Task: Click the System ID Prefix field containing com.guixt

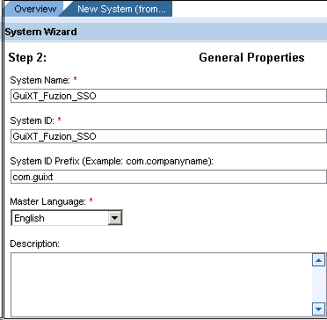Action: (169, 177)
